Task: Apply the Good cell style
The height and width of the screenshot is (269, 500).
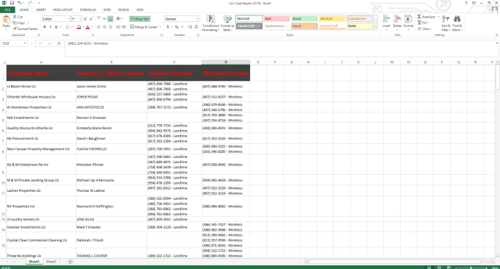Action: tap(304, 19)
